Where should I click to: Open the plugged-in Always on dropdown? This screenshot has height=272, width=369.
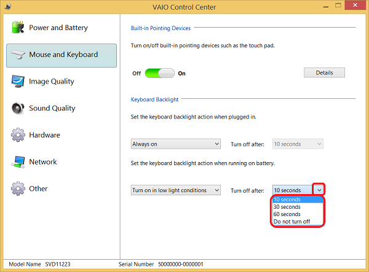[175, 144]
